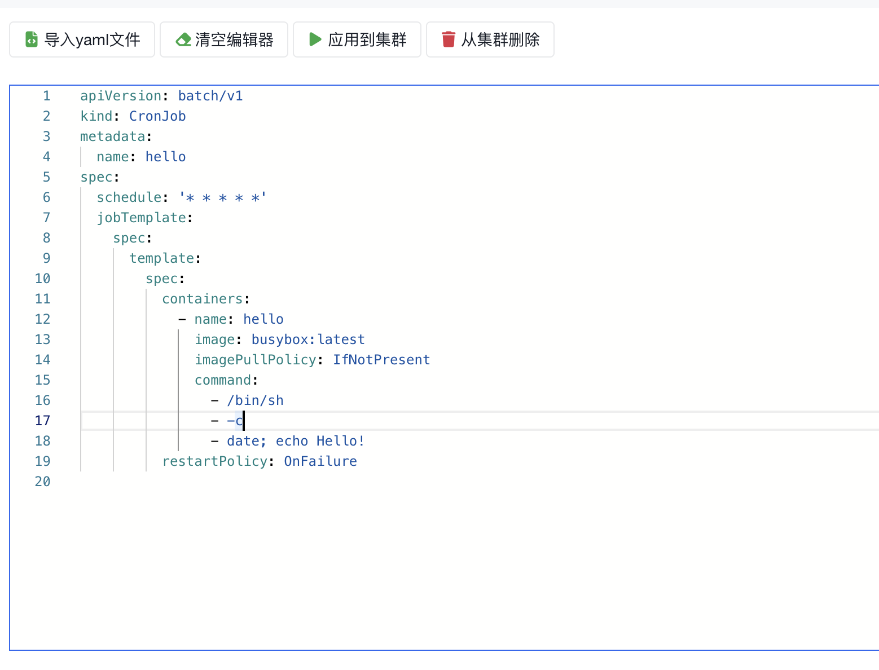879x670 pixels.
Task: Click the metadata key
Action: point(113,136)
